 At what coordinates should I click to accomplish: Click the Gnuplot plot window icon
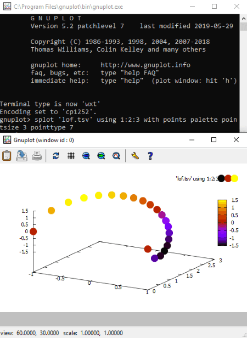click(x=7, y=140)
